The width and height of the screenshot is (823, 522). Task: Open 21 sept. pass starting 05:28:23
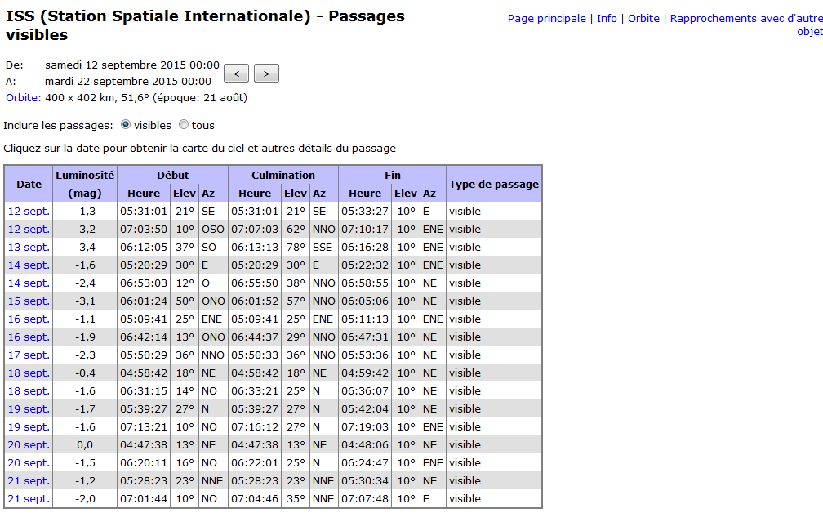[29, 480]
